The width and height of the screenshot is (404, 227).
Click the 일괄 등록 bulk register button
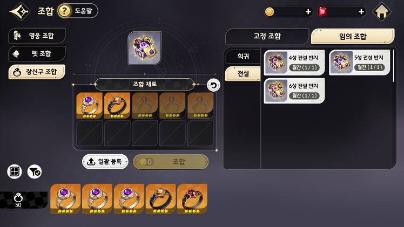click(105, 161)
